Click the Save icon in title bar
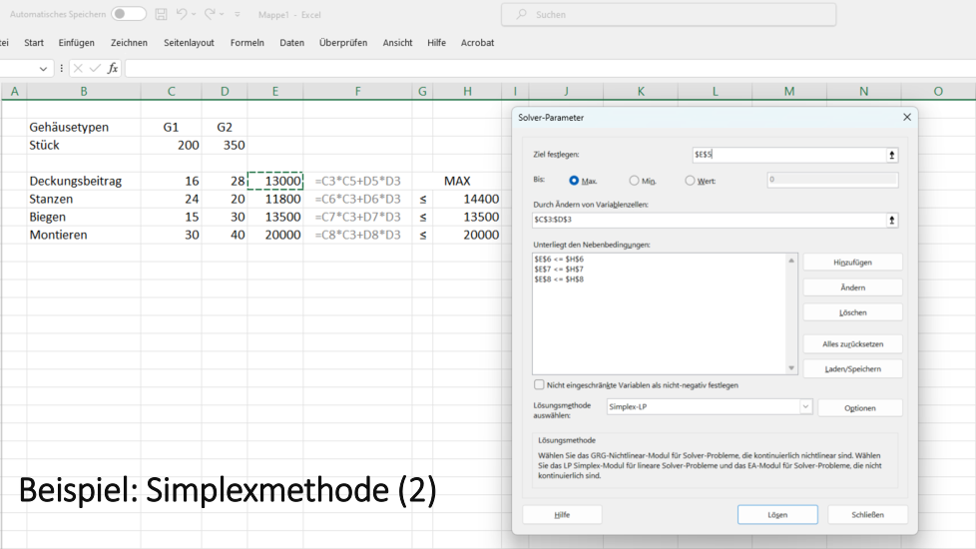The height and width of the screenshot is (549, 976). (161, 14)
